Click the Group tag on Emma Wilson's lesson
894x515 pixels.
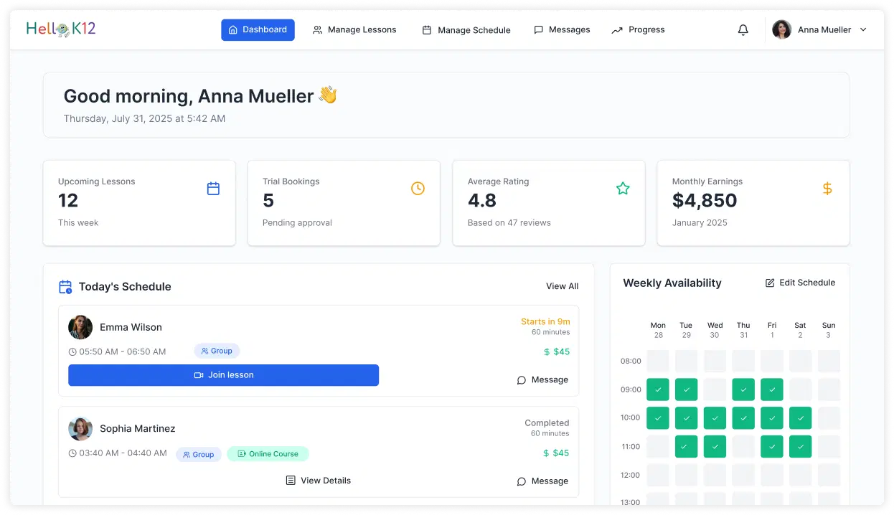tap(217, 351)
